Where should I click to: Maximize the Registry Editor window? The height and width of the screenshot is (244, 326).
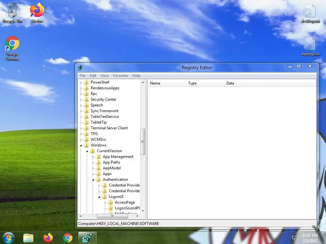(299, 66)
